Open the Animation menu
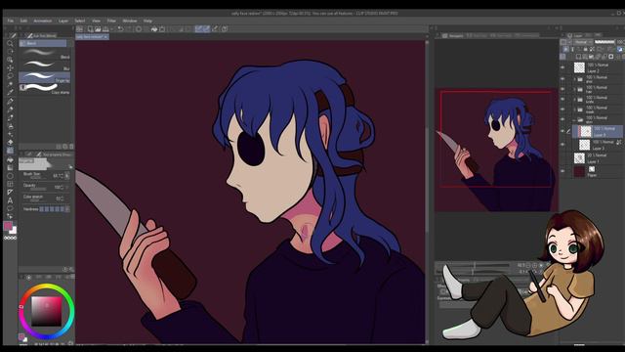The image size is (625, 352). 42,21
